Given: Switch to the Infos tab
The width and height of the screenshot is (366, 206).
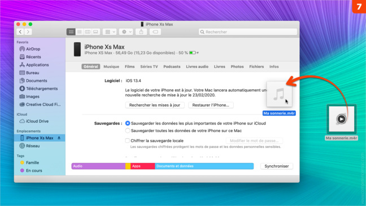Looking at the screenshot, I should 274,67.
